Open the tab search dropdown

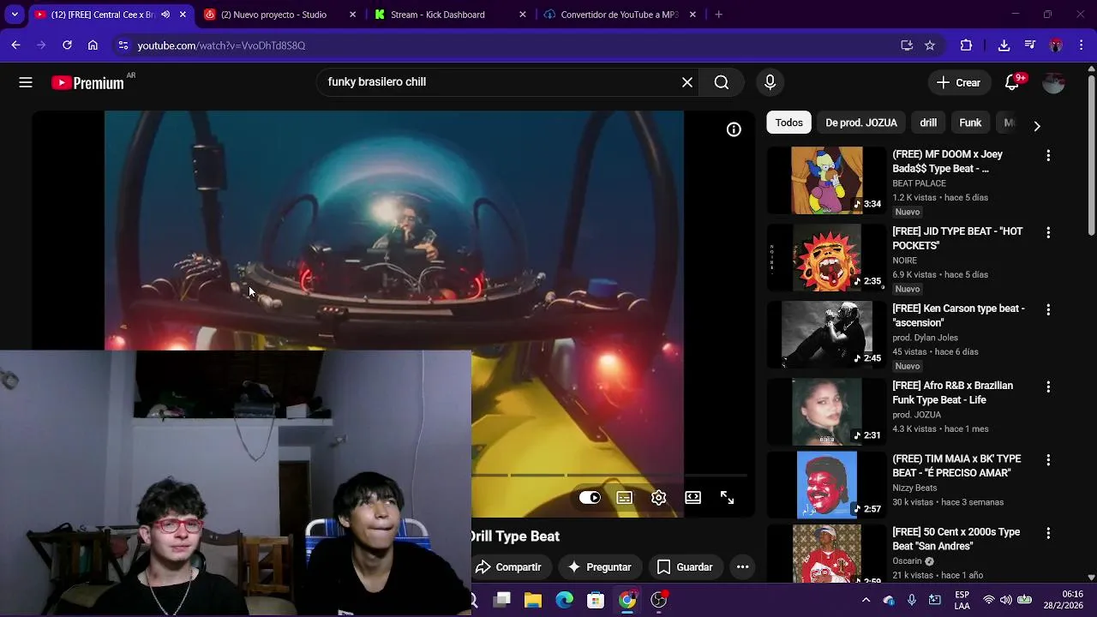click(15, 15)
